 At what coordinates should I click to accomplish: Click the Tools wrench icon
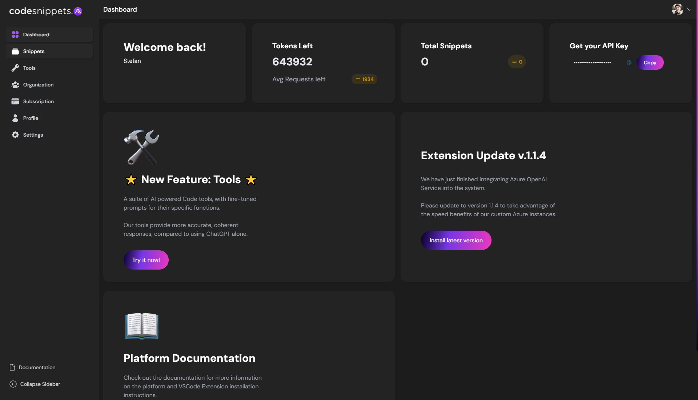[x=15, y=68]
